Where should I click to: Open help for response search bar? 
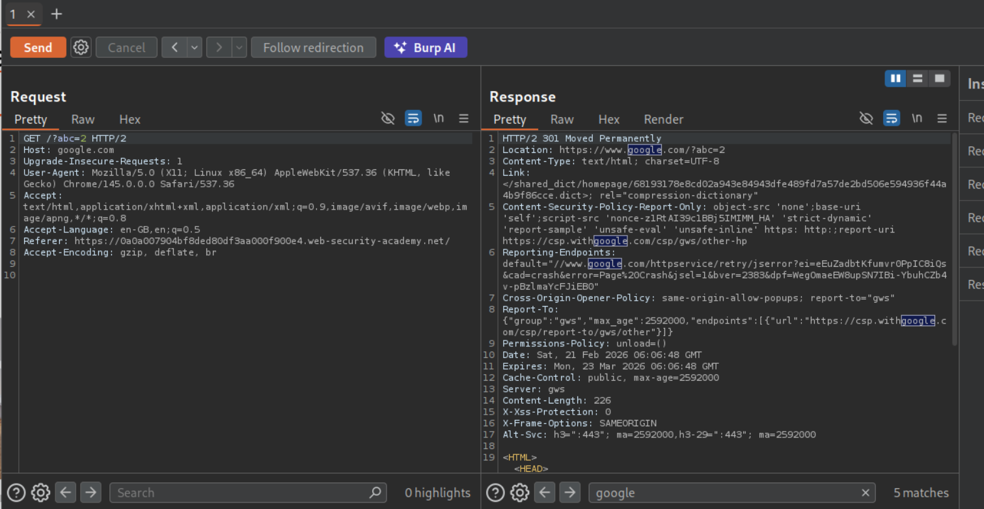tap(495, 493)
